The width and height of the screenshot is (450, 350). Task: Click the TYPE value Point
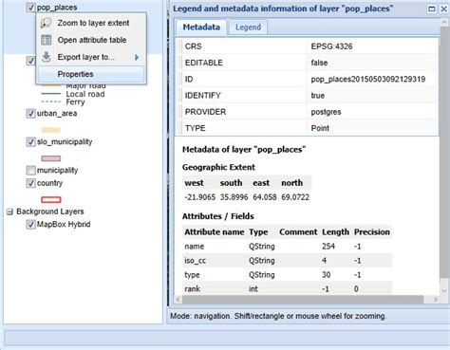pos(320,128)
